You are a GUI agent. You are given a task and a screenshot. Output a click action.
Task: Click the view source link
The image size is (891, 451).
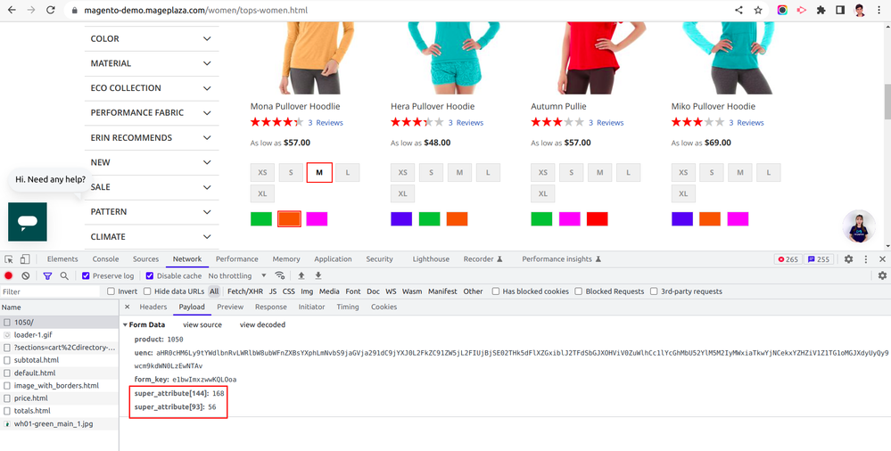coord(202,325)
